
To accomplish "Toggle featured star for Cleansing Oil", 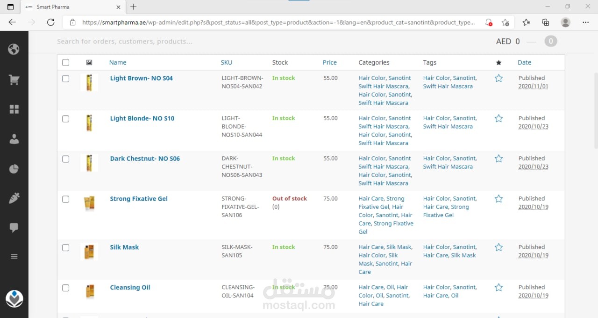I will 498,287.
